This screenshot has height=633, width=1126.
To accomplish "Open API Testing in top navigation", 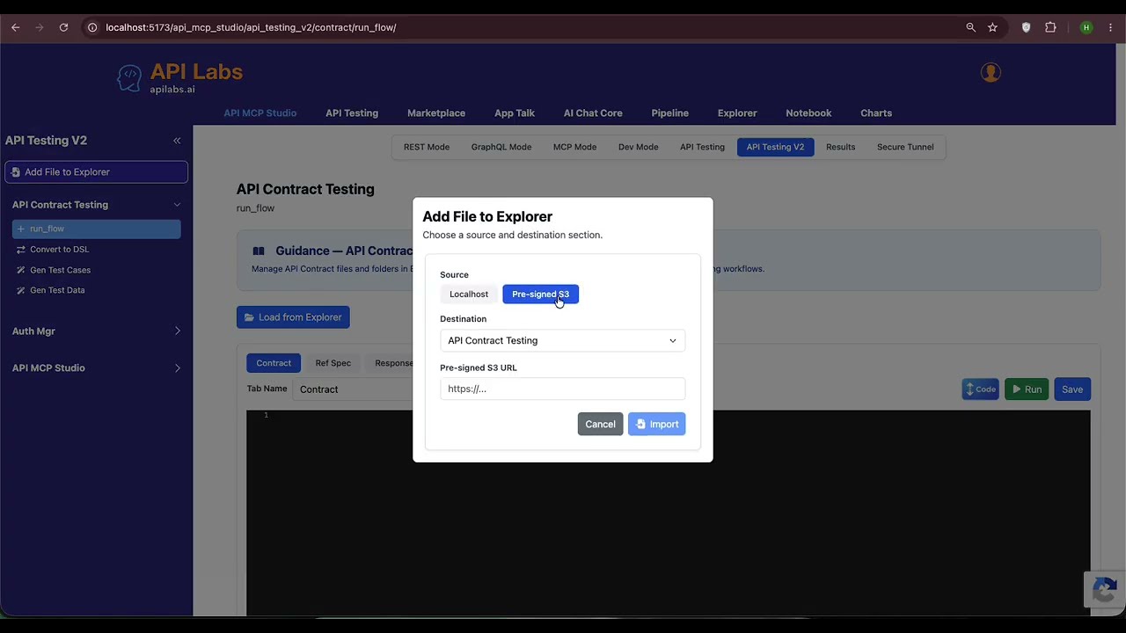I will 352,113.
